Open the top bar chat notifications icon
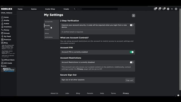This screenshot has width=181, height=102. click(x=164, y=9)
